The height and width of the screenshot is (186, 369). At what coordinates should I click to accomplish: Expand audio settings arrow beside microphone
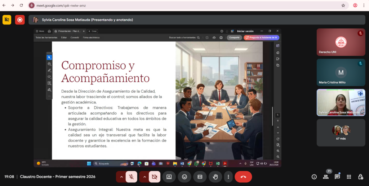click(x=121, y=177)
